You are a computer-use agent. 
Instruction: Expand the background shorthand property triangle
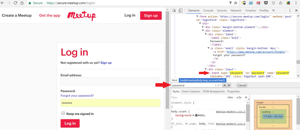coord(193,115)
